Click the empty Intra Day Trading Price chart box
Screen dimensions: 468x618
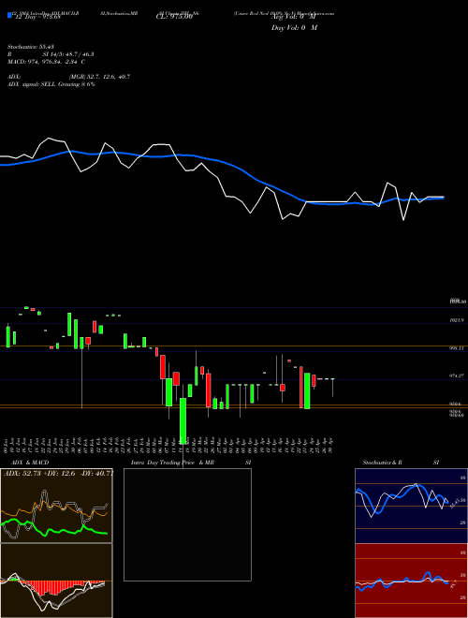tap(187, 524)
